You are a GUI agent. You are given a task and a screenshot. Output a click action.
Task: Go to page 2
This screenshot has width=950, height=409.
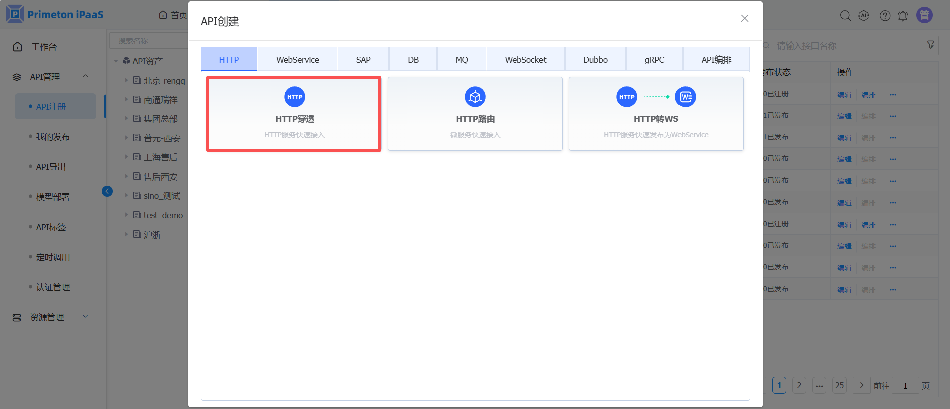pos(799,385)
